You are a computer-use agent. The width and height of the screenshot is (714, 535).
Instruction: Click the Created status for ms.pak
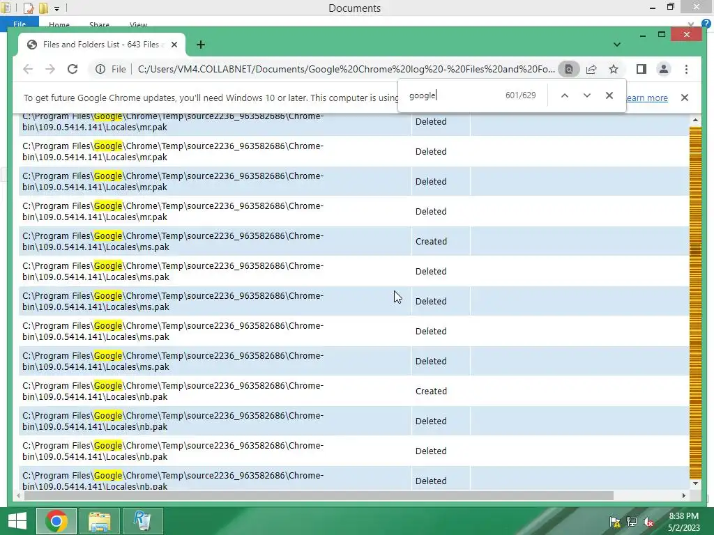(x=431, y=242)
